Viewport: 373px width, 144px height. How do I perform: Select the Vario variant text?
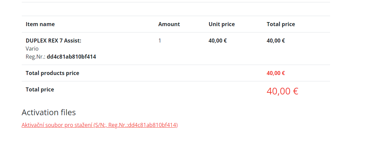click(x=32, y=49)
